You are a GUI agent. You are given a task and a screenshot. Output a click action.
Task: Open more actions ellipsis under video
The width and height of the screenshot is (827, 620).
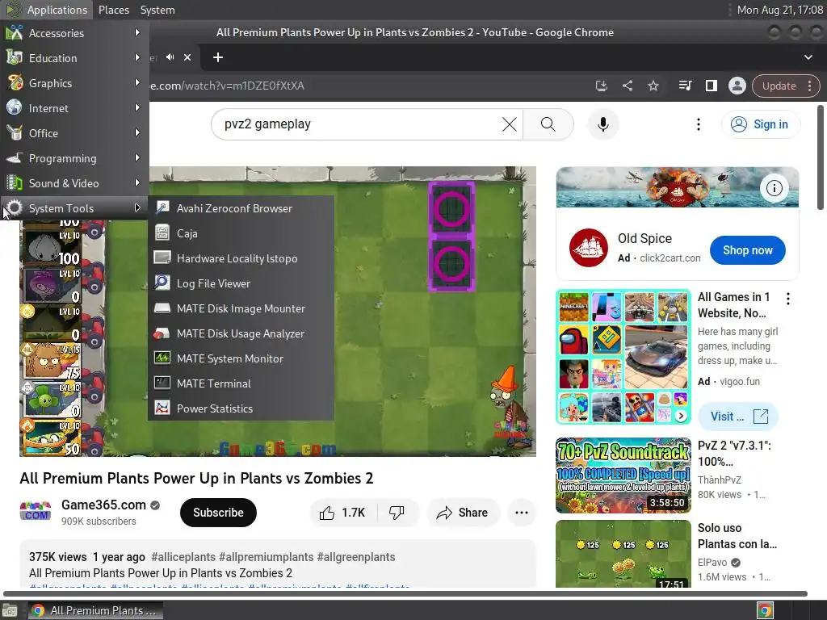(x=521, y=513)
